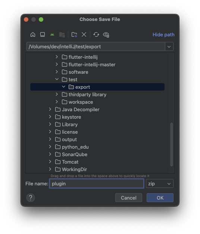
Task: Select the SonarQube folder row
Action: tap(97, 154)
